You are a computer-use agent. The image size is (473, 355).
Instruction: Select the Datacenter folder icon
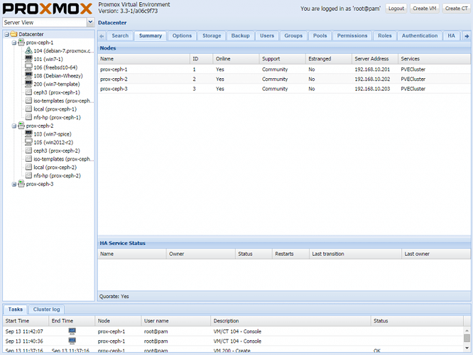point(13,34)
